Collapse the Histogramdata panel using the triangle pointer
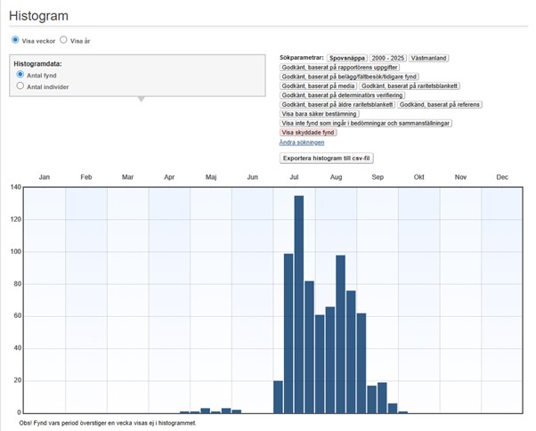536x431 pixels. [x=139, y=99]
